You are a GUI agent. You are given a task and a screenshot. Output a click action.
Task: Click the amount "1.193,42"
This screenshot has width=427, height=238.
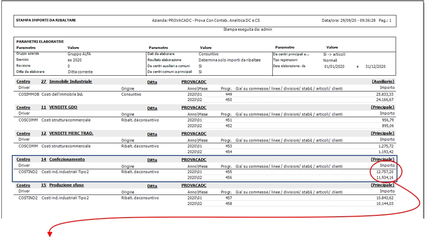(386, 152)
